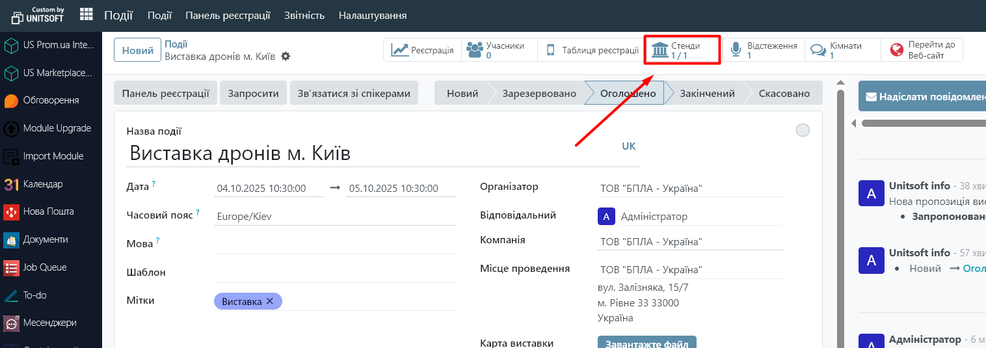Click the chatter horizontal scrollbar

tap(924, 123)
